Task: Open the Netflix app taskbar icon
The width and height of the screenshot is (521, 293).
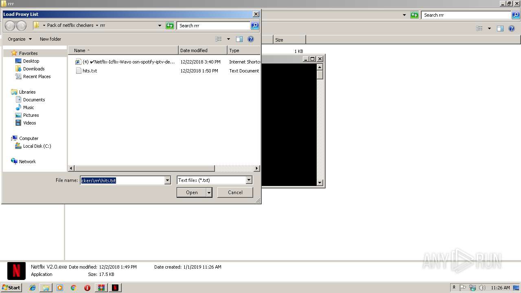Action: [x=115, y=288]
